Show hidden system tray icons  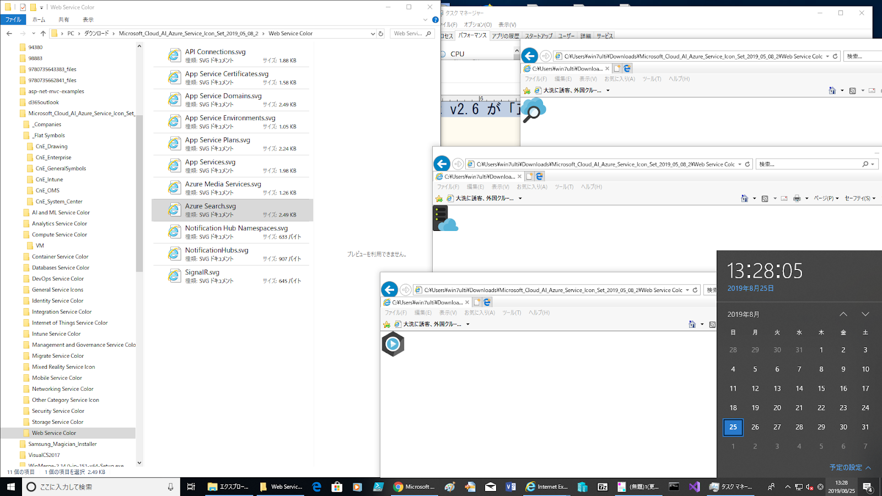[788, 487]
